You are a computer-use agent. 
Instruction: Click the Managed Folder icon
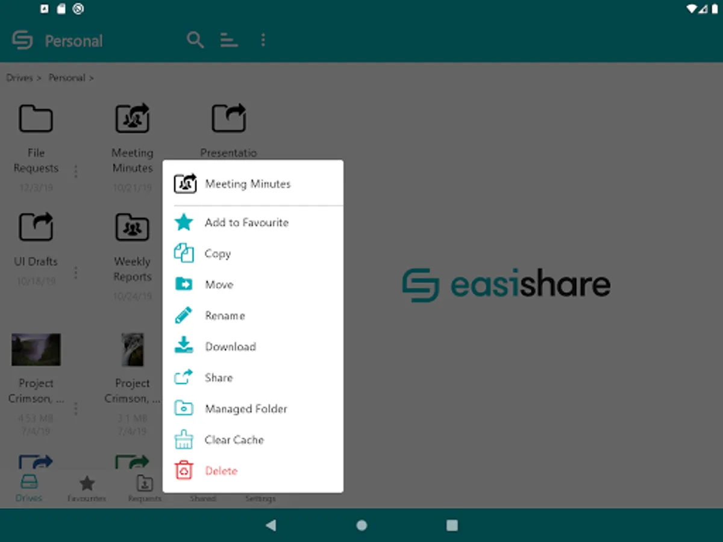(x=184, y=408)
